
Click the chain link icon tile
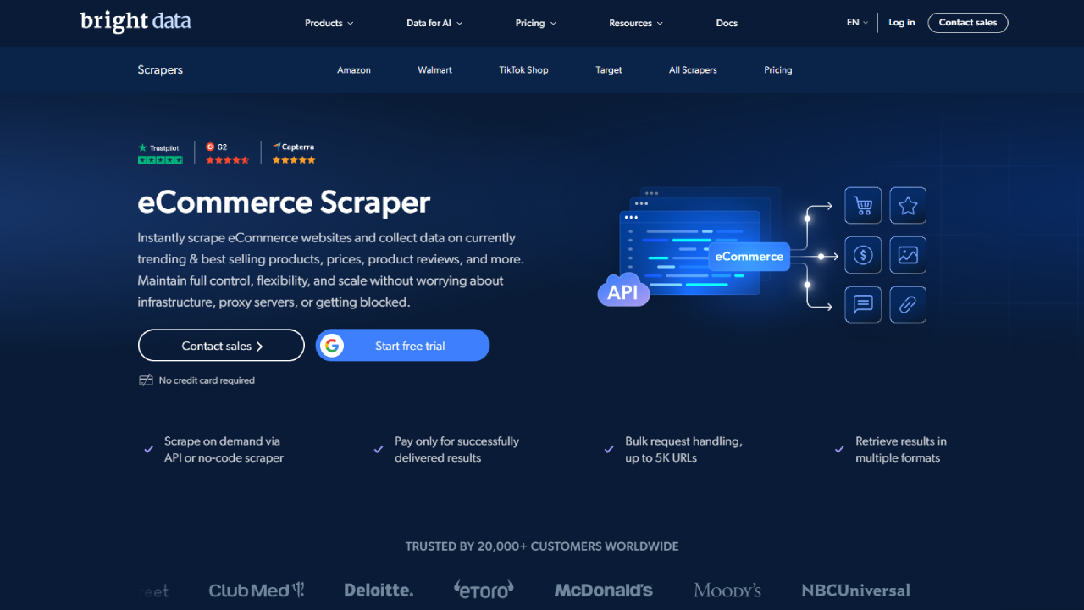point(908,305)
